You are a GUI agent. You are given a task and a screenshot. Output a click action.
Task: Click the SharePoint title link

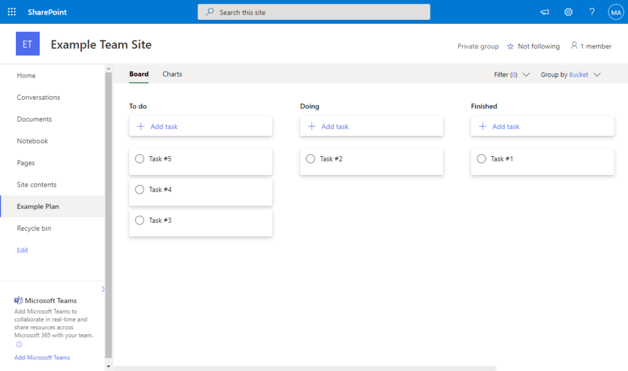click(x=47, y=12)
